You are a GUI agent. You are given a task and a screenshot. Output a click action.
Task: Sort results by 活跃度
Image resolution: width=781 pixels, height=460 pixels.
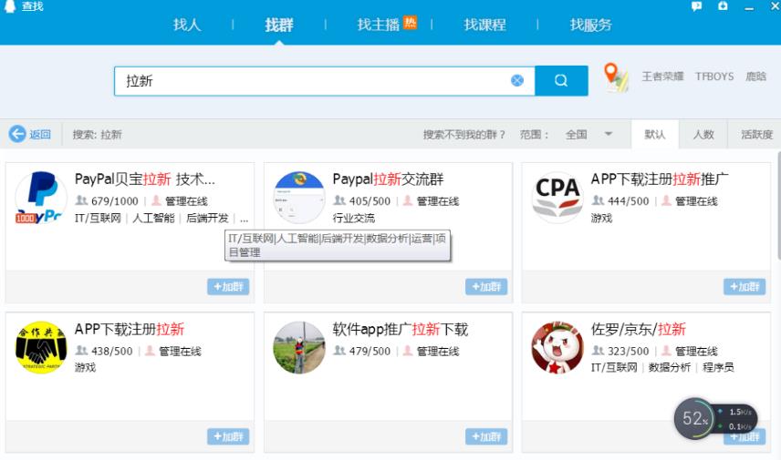coord(756,134)
